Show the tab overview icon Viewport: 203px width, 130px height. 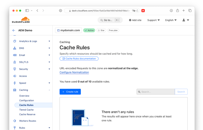click(190, 11)
